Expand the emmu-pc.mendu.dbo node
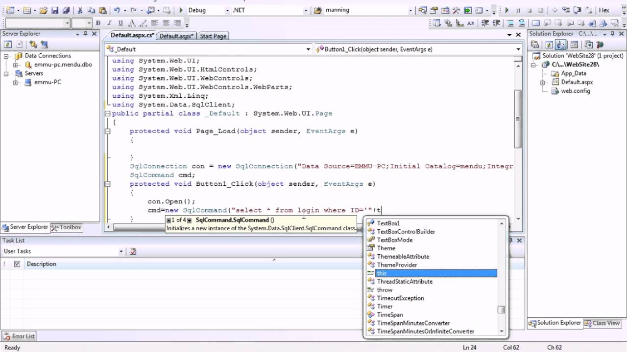This screenshot has width=627, height=352. (16, 65)
